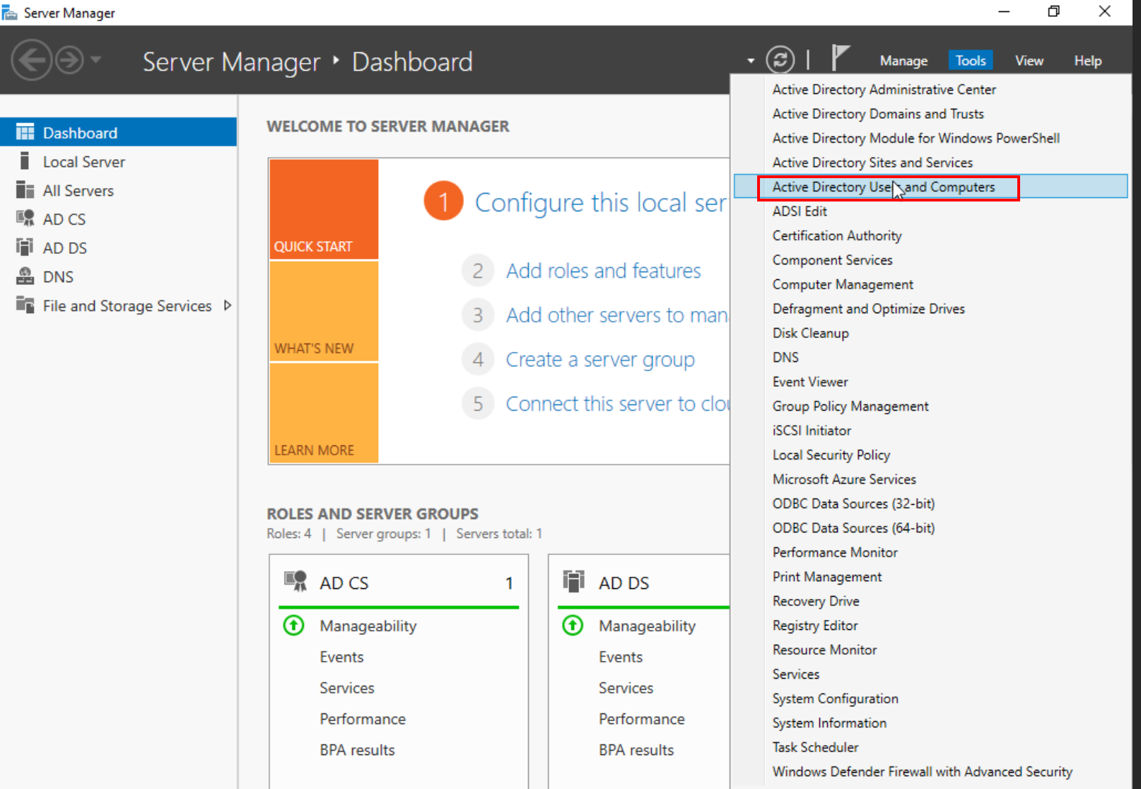Open Event Viewer from Tools menu
Screen dimensions: 1141x789
(809, 382)
